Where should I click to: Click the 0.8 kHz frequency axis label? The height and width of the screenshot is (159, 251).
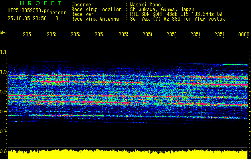pos(3,111)
